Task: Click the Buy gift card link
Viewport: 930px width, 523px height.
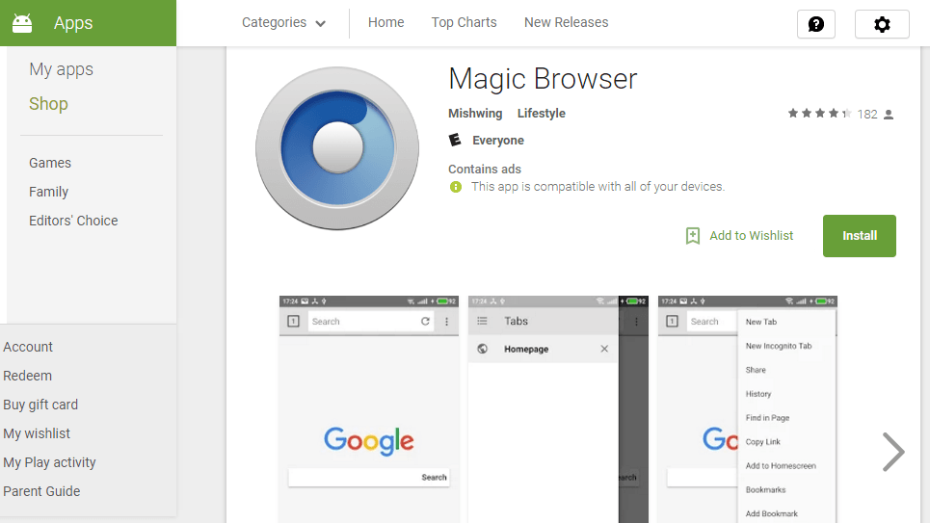Action: coord(40,405)
